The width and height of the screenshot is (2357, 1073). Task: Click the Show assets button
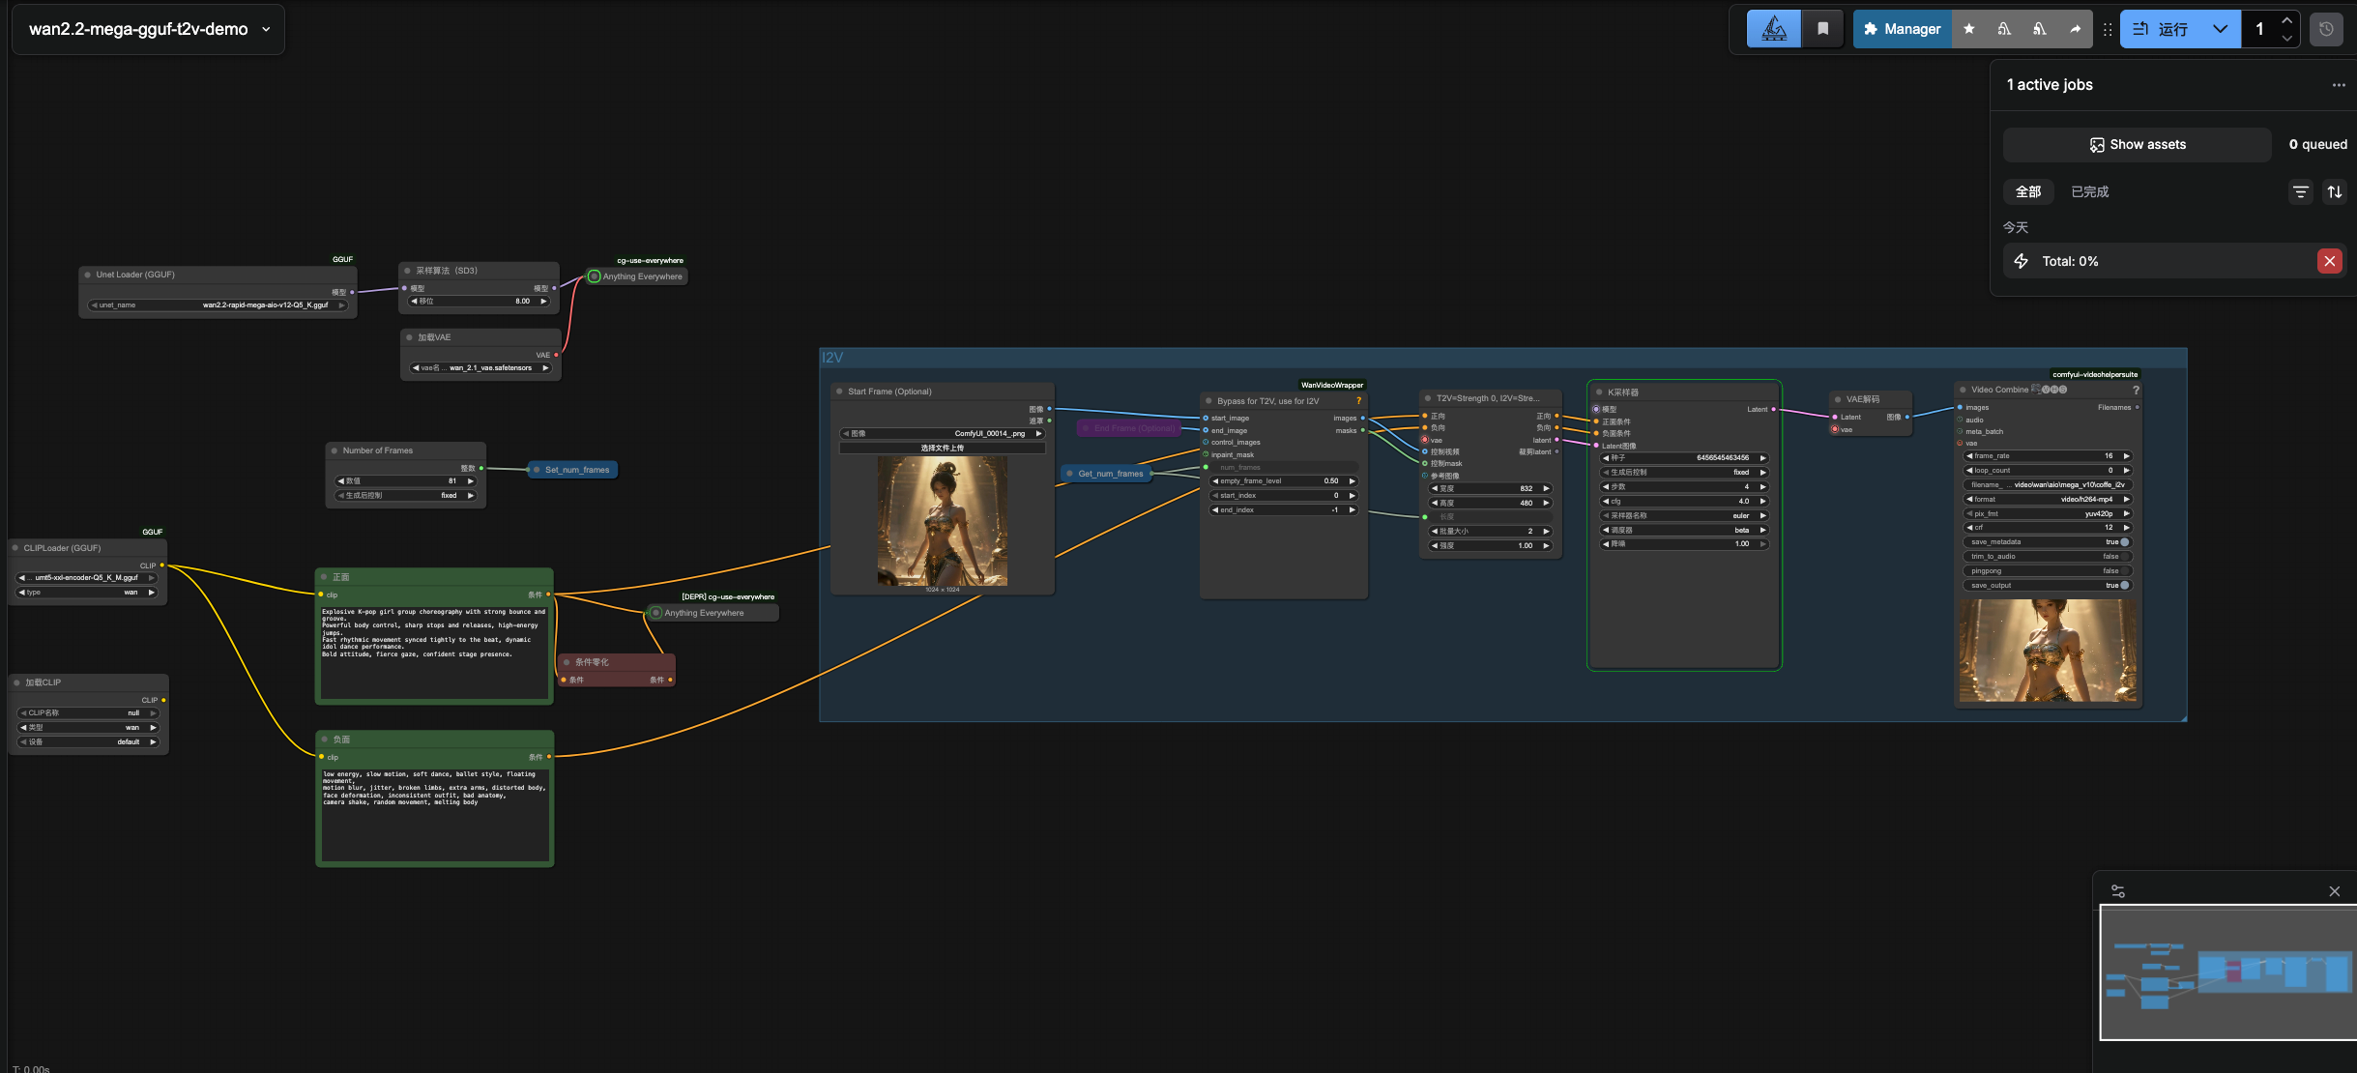(2137, 144)
